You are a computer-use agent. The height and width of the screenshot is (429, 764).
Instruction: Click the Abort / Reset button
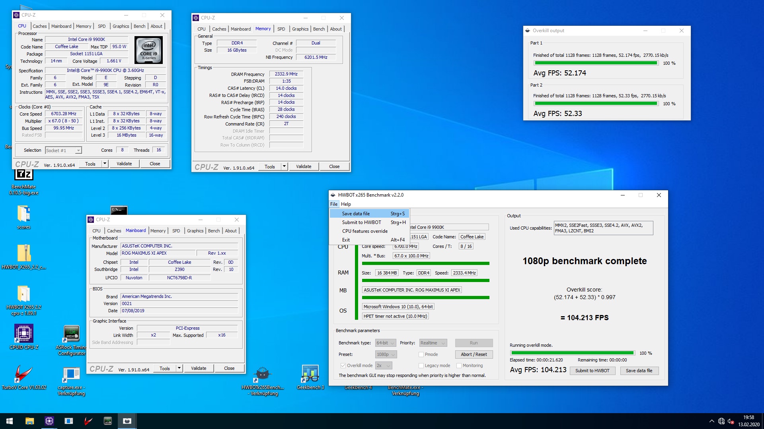[474, 354]
